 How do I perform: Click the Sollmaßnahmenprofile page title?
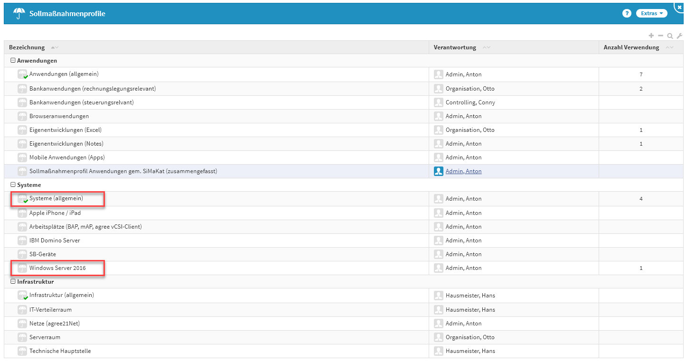coord(67,14)
